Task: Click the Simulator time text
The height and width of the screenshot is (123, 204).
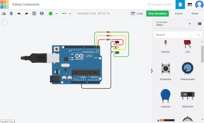Action: click(93, 13)
